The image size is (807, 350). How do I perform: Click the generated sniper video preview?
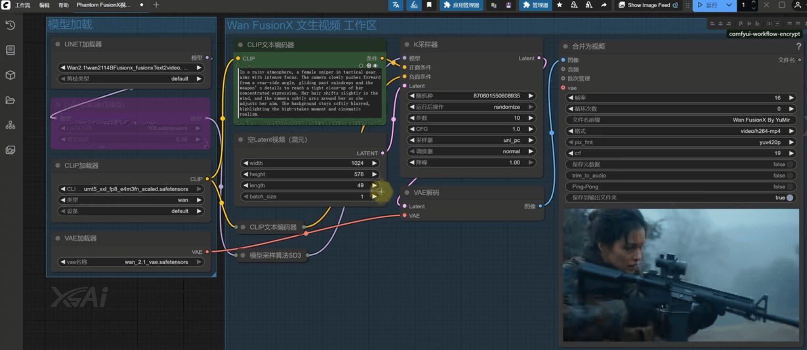681,275
